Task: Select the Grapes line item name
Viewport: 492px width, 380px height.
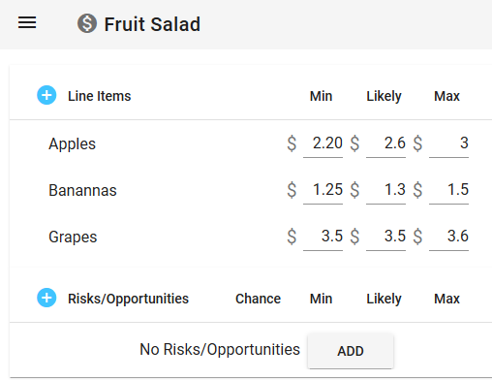Action: click(x=73, y=237)
